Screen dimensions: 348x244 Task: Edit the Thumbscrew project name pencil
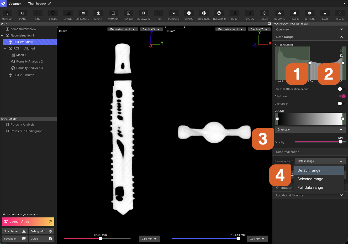pos(50,4)
